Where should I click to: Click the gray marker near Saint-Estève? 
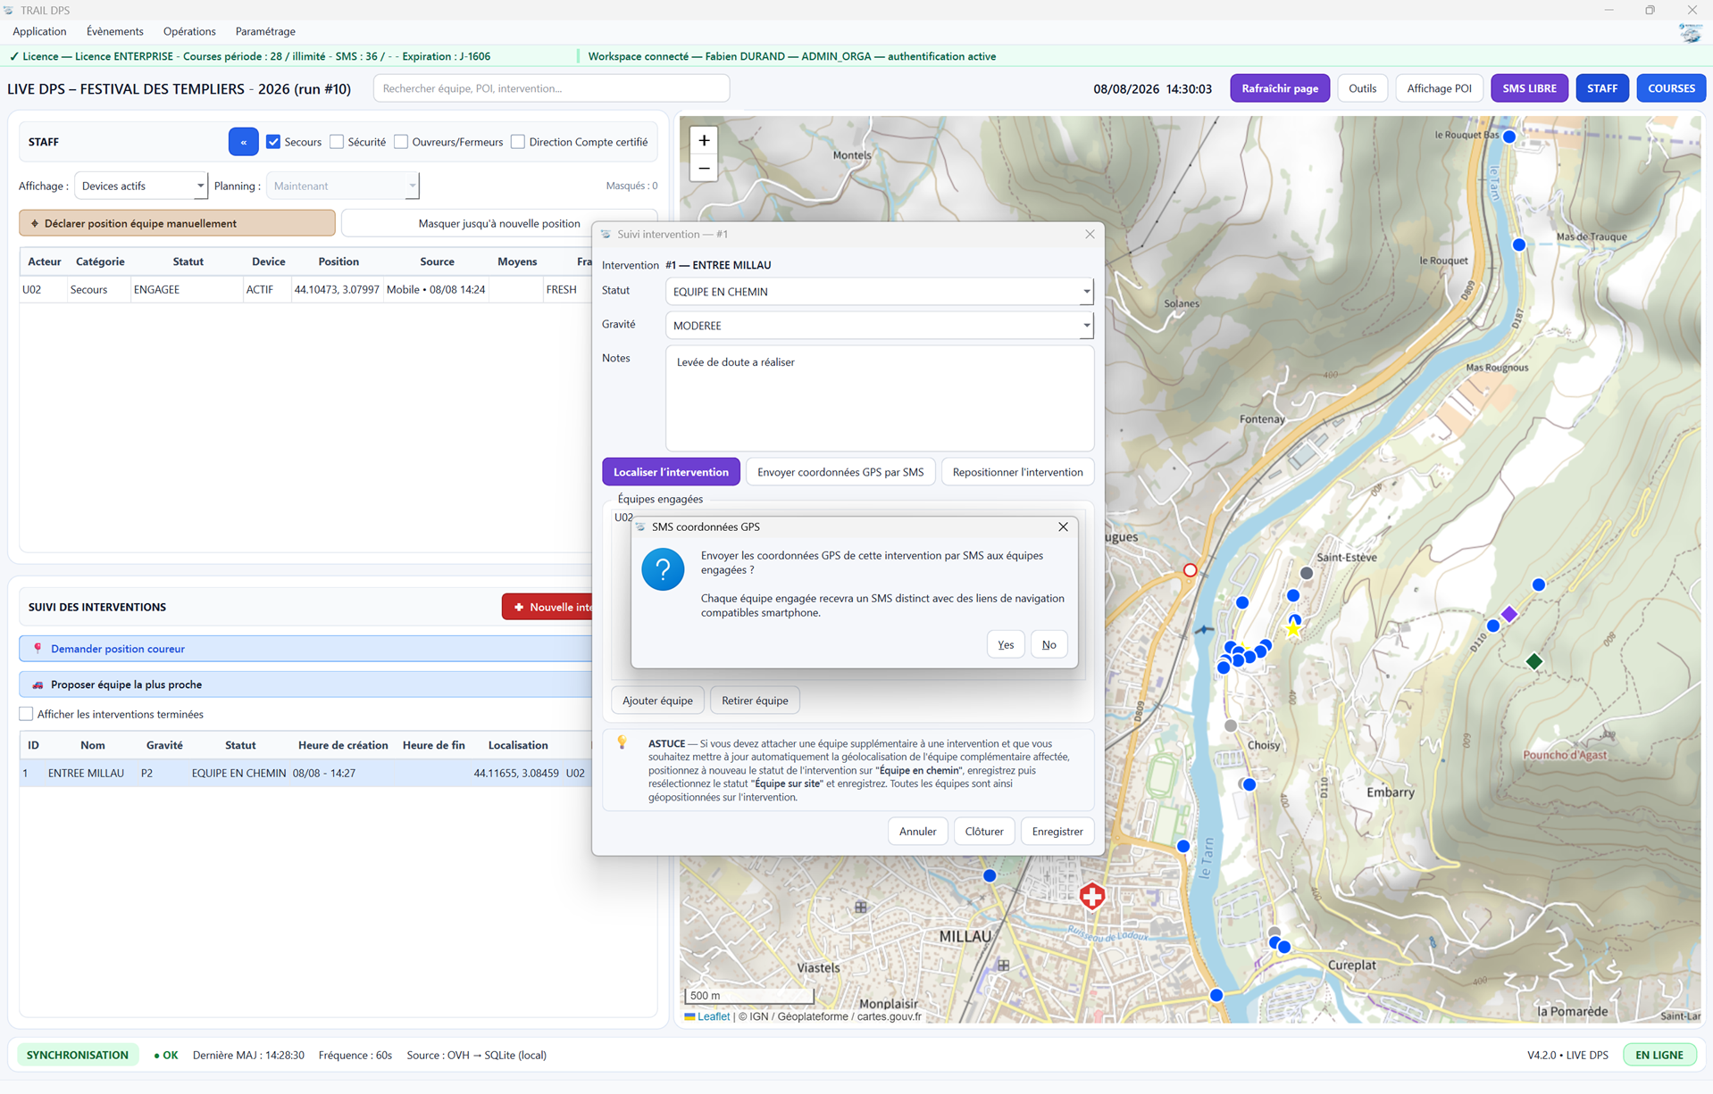1307,573
